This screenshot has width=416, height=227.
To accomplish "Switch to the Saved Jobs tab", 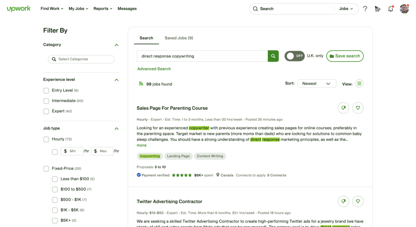I will coord(179,38).
